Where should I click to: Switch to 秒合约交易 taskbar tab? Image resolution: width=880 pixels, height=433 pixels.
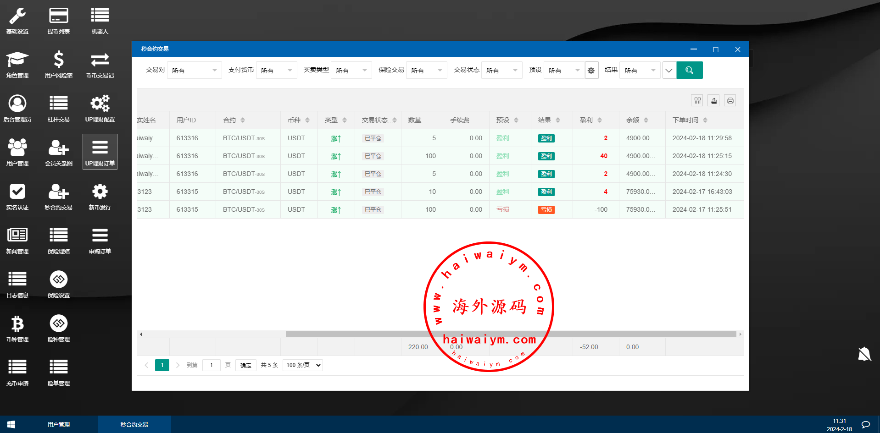[134, 425]
